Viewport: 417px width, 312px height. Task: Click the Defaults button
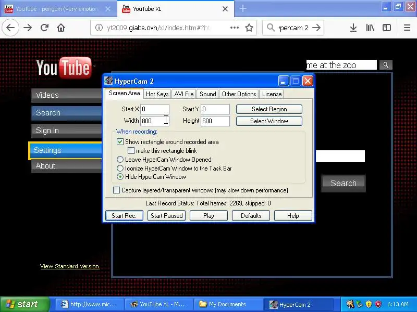tap(251, 215)
